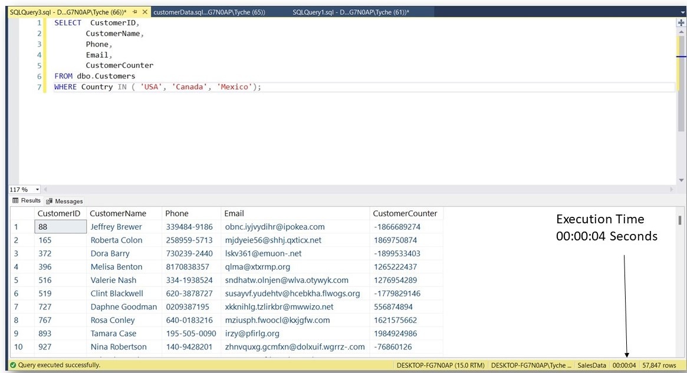
Task: Click the CustomerID column header
Action: pos(59,213)
